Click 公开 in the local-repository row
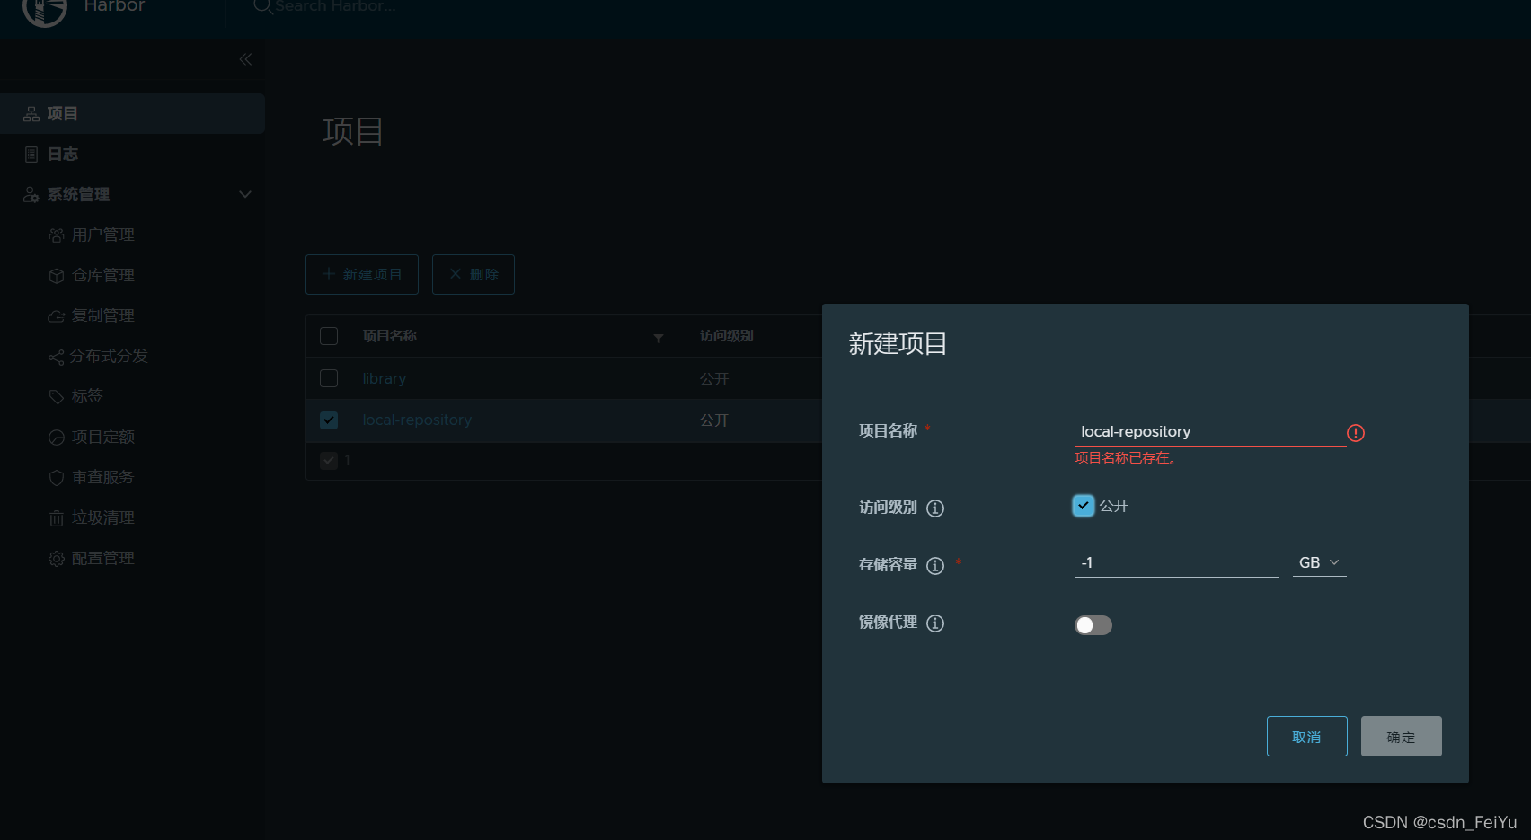Screen dimensions: 1531x840 [x=714, y=420]
